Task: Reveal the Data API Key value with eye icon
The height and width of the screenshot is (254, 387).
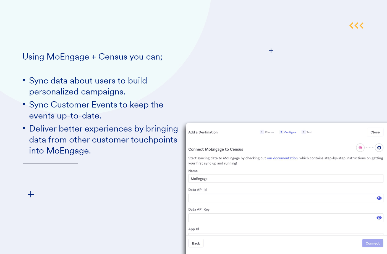Action: [379, 218]
